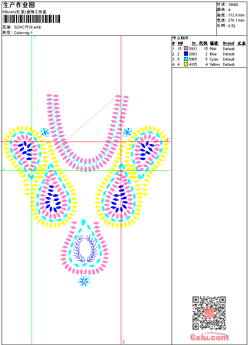Click the file name GZHC7518.emb
The height and width of the screenshot is (345, 248).
(28, 27)
